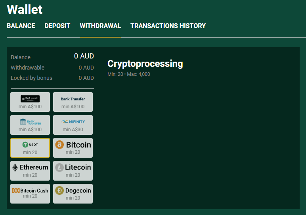
Task: Click the Wallet page title
Action: pos(25,9)
